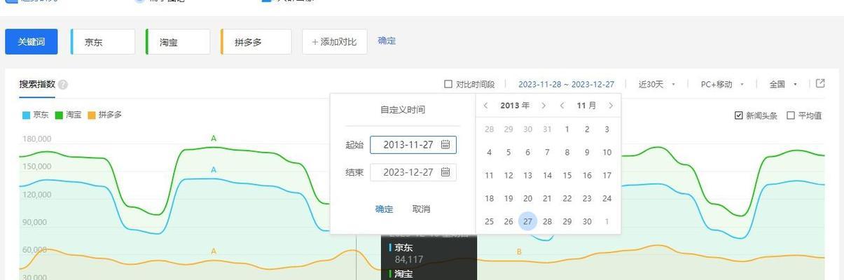Screen dimensions: 844x280
Task: Click the 添加对比 button
Action: [x=335, y=42]
